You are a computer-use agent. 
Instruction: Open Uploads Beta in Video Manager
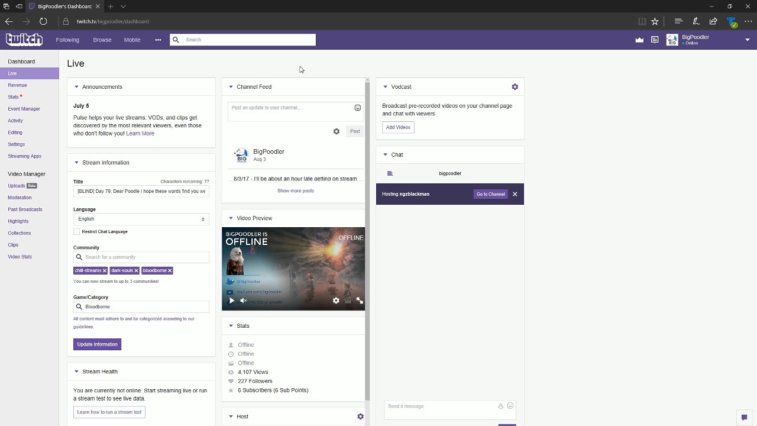(22, 186)
